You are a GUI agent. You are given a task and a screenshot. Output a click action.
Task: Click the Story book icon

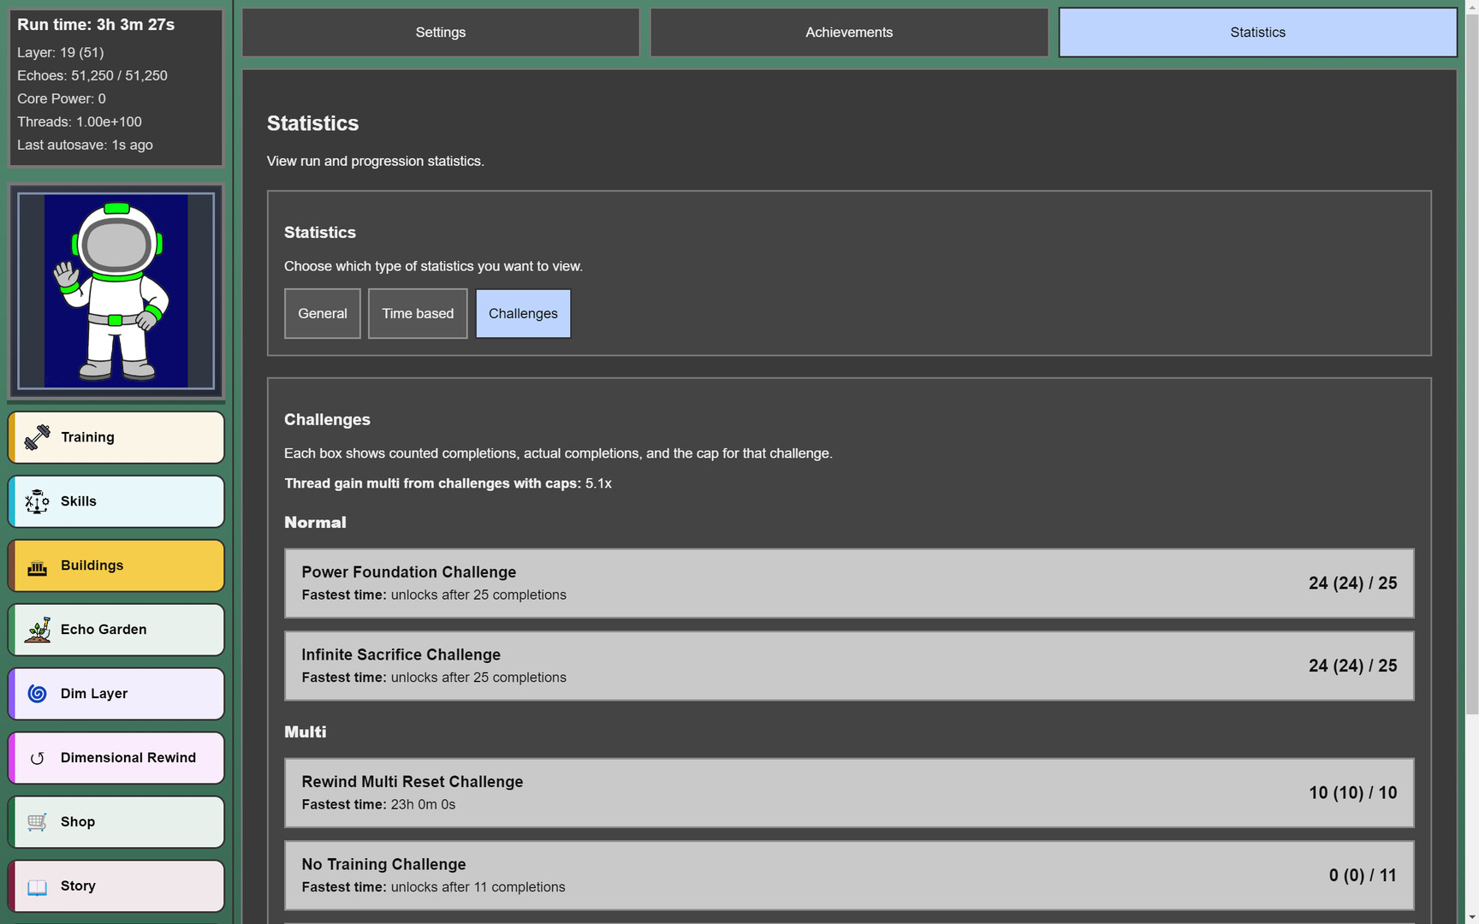[37, 886]
